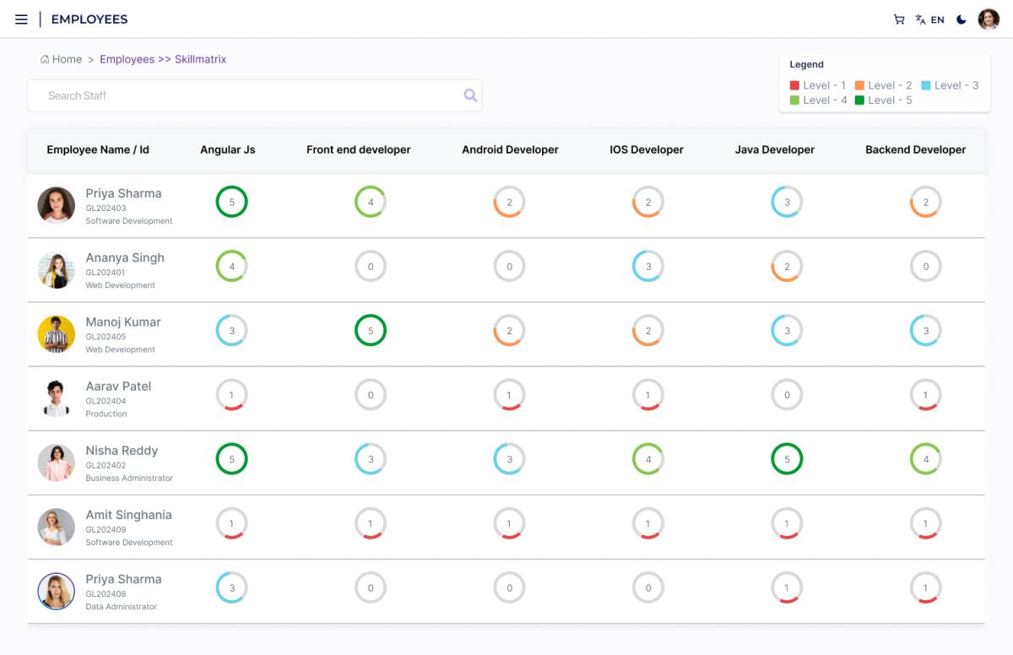Click the Backend Developer column header
1013x655 pixels.
pyautogui.click(x=915, y=149)
